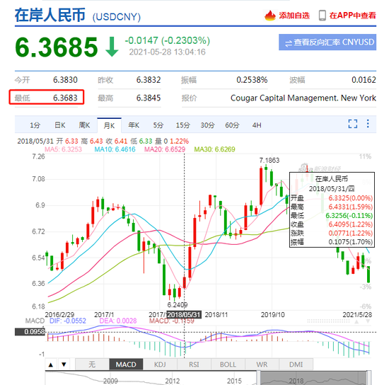This screenshot has width=389, height=385.
Task: Select the 月K chart tab
Action: tap(109, 125)
